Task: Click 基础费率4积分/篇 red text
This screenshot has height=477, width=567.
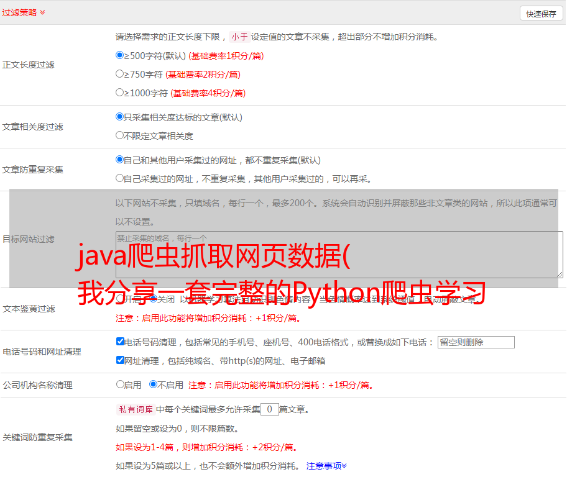Action: 208,93
